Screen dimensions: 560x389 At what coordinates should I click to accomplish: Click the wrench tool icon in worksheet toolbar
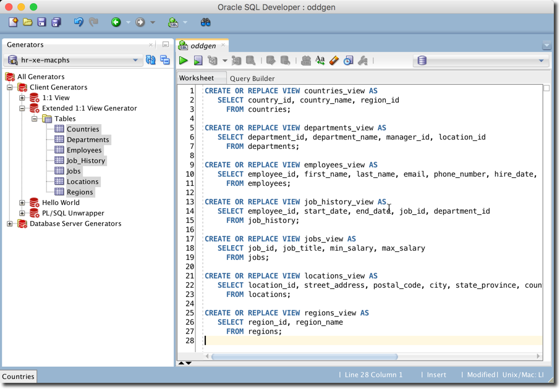point(362,61)
